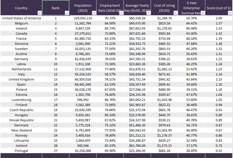Select the rank 14 cell for Spain
Image resolution: width=233 pixels, height=158 pixels.
click(56, 84)
